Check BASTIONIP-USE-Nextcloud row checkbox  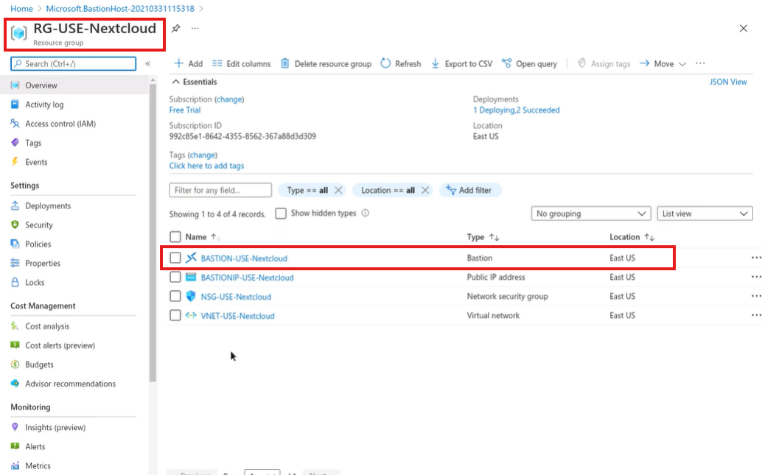[x=175, y=277]
